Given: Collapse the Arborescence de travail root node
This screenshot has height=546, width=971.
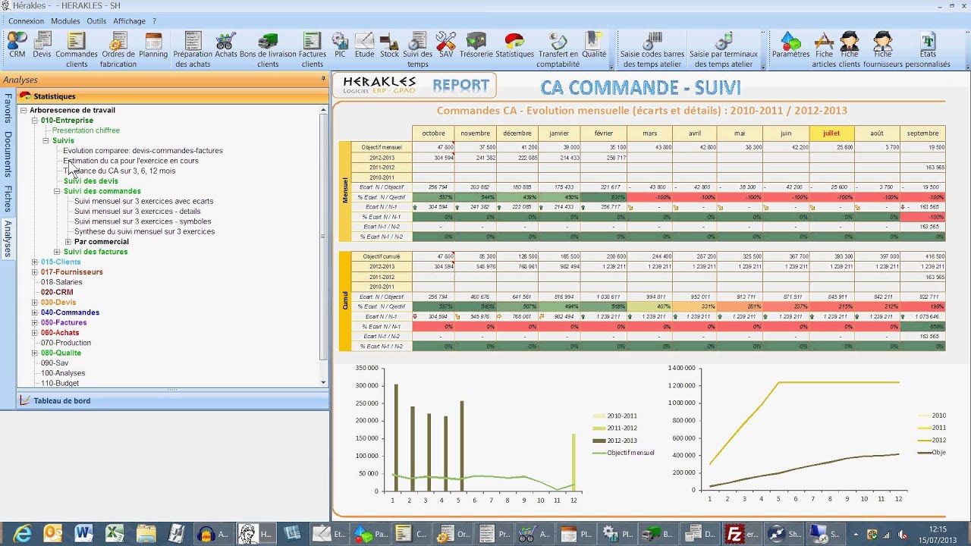Looking at the screenshot, I should (x=24, y=111).
